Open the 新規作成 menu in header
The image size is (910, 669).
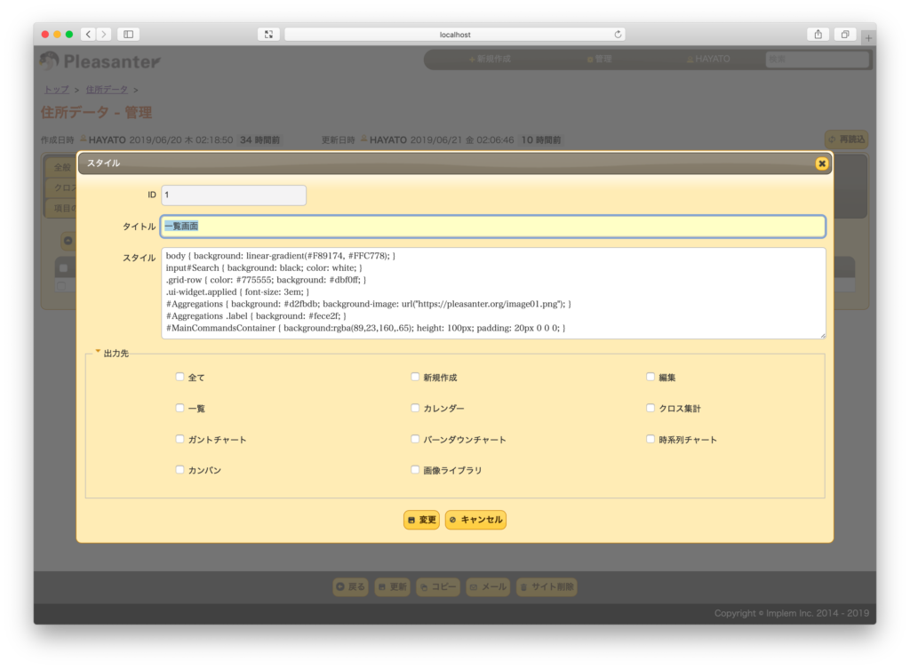point(490,60)
